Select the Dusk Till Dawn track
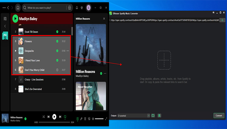 pos(41,32)
